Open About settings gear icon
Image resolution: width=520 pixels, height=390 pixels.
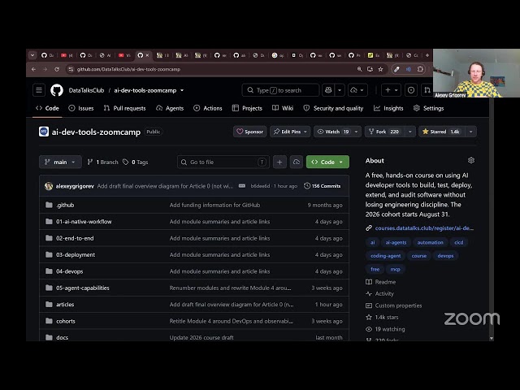[x=471, y=161]
